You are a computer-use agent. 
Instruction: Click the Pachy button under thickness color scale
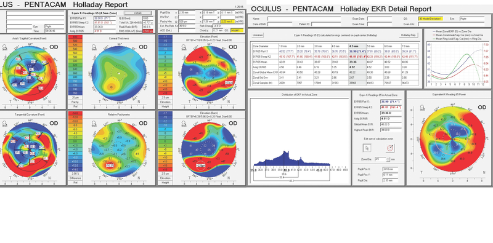[75, 102]
